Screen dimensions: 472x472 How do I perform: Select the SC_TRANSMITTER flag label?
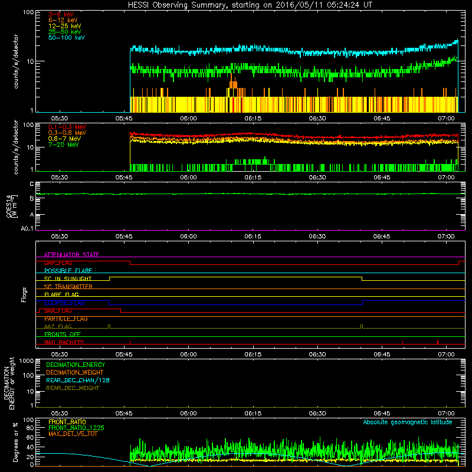68,287
